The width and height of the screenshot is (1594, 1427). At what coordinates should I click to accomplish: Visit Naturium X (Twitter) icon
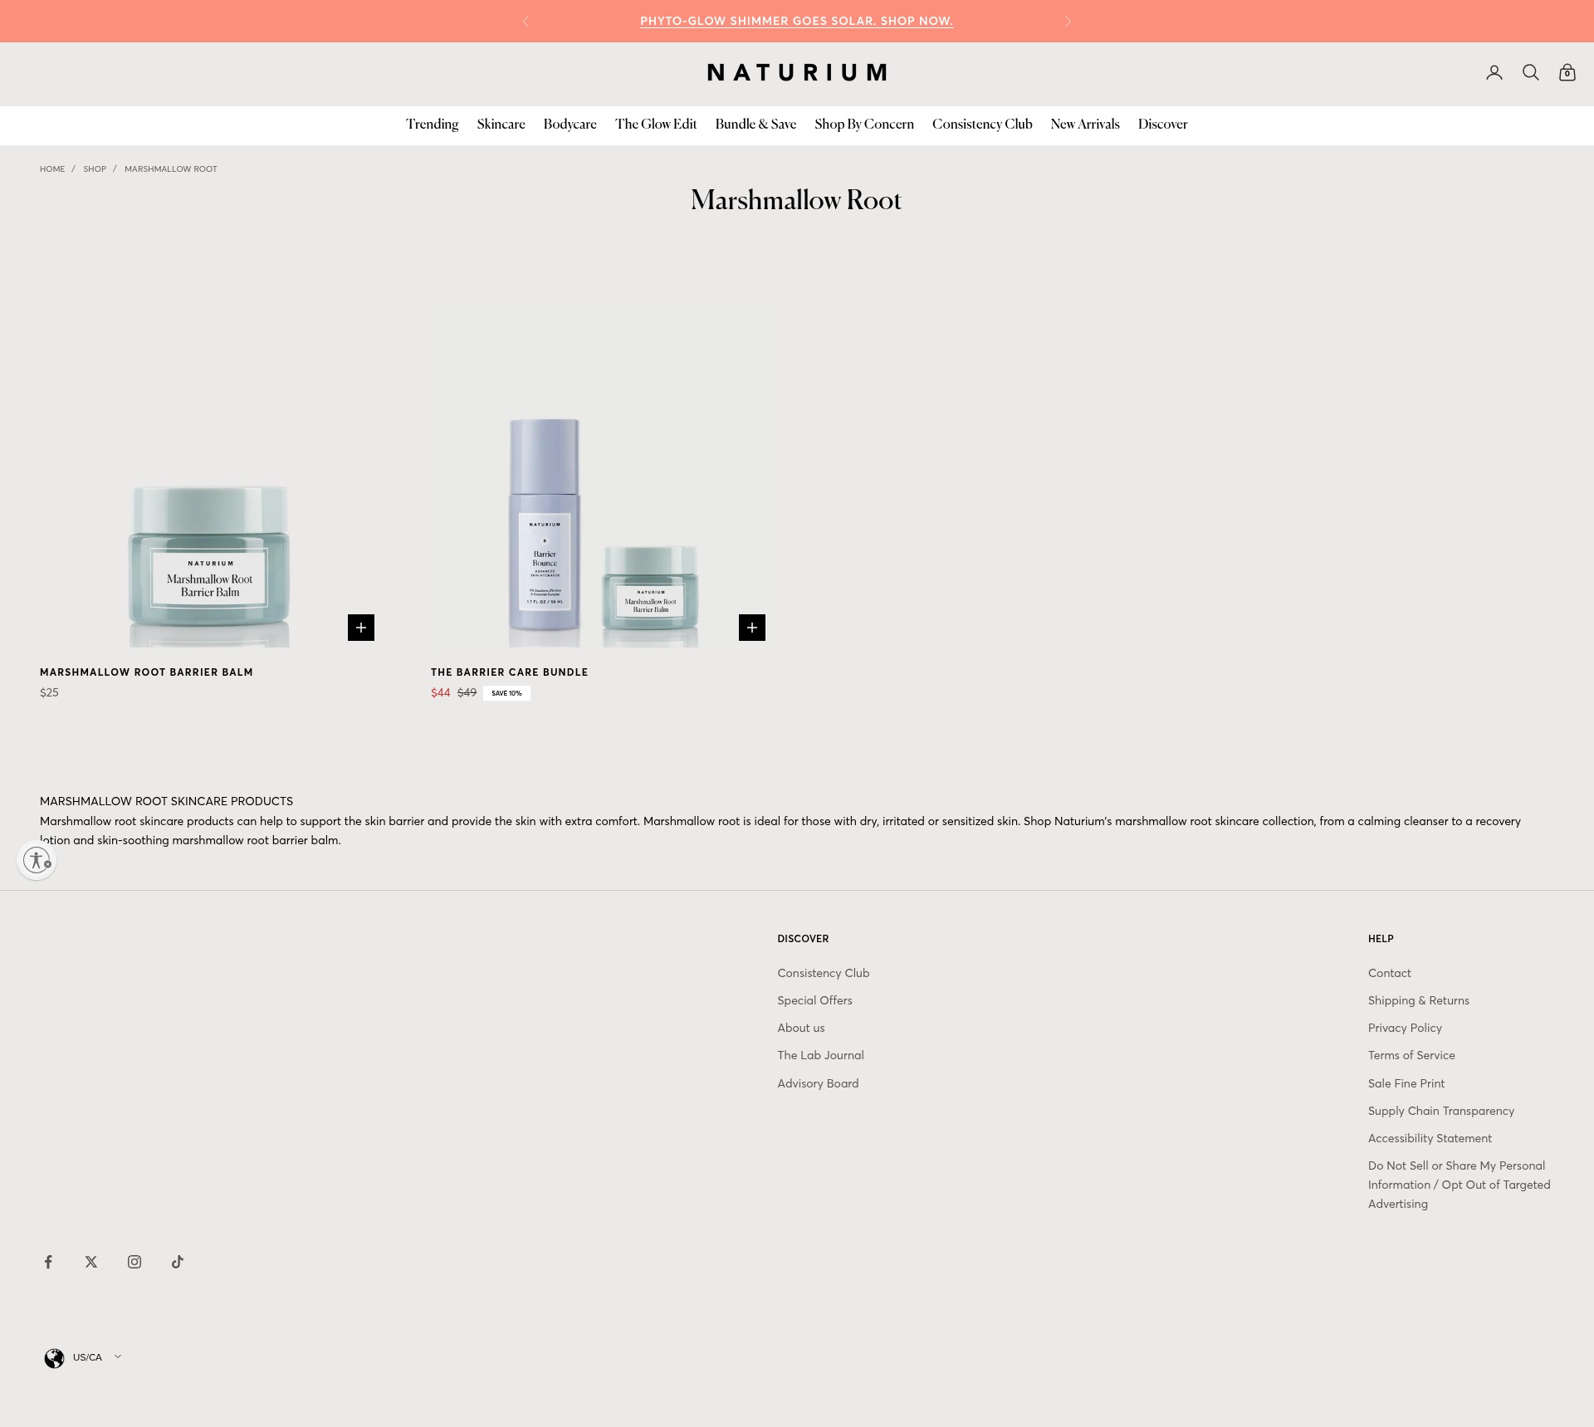pyautogui.click(x=91, y=1262)
